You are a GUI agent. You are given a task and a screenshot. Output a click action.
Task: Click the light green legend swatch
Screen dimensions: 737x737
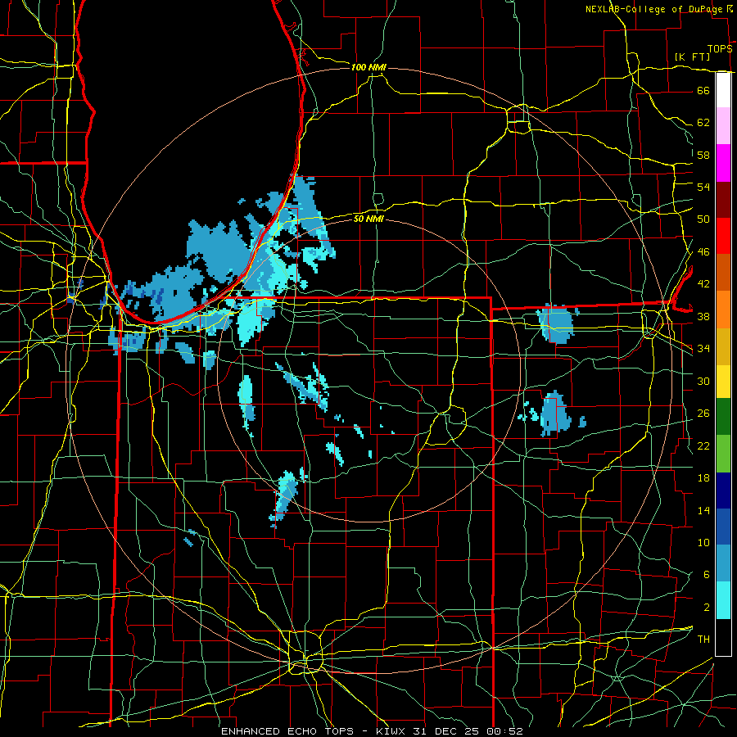(723, 454)
